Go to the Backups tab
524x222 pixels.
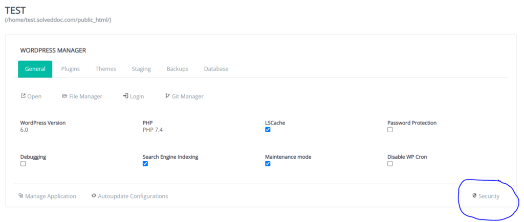[178, 69]
